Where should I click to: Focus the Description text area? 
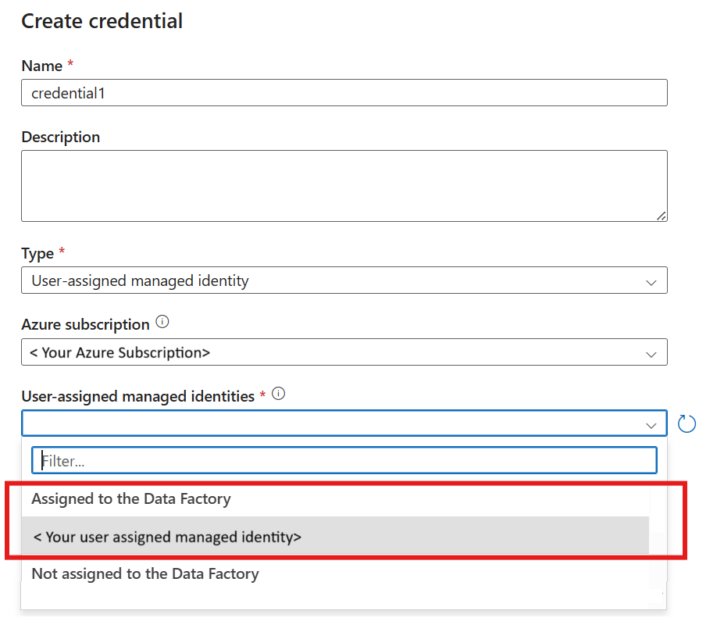344,186
